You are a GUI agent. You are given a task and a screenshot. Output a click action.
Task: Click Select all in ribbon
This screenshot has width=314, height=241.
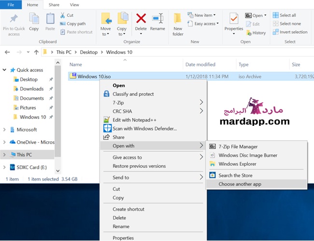pyautogui.click(x=285, y=15)
